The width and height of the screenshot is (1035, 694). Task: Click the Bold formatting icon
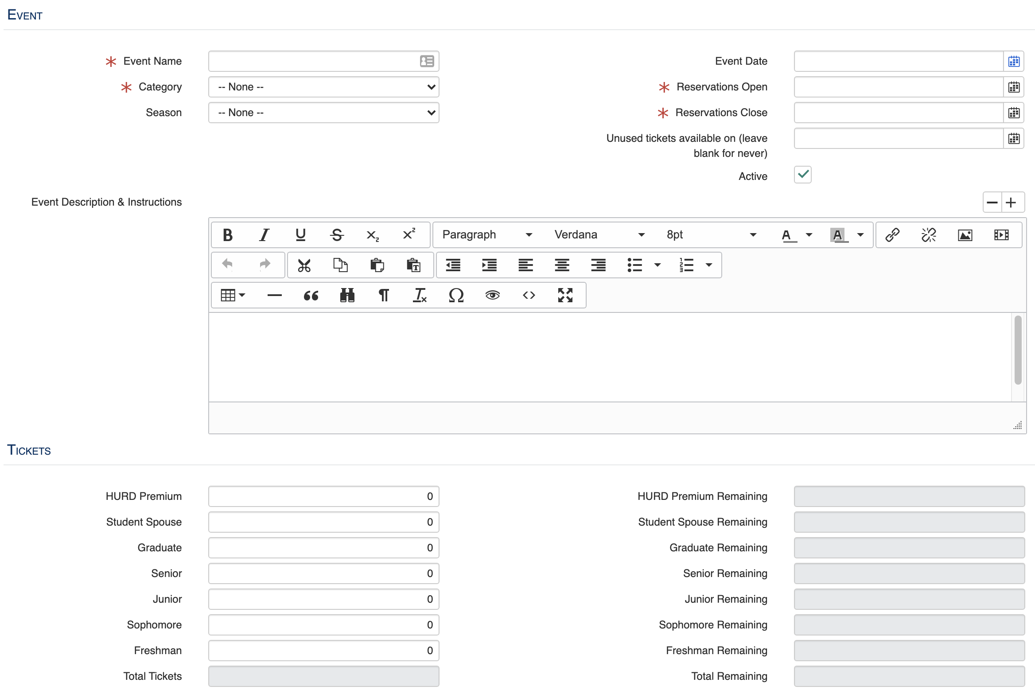point(228,235)
